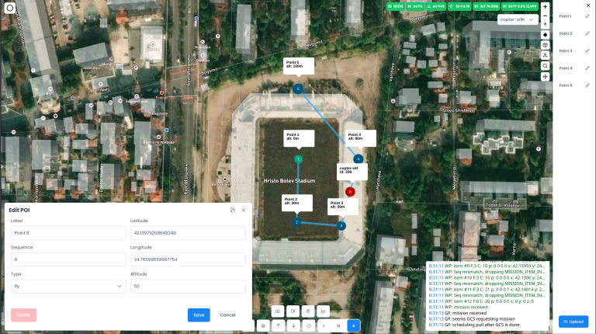
Task: Select waypoint marker 3 on the map
Action: tap(341, 225)
